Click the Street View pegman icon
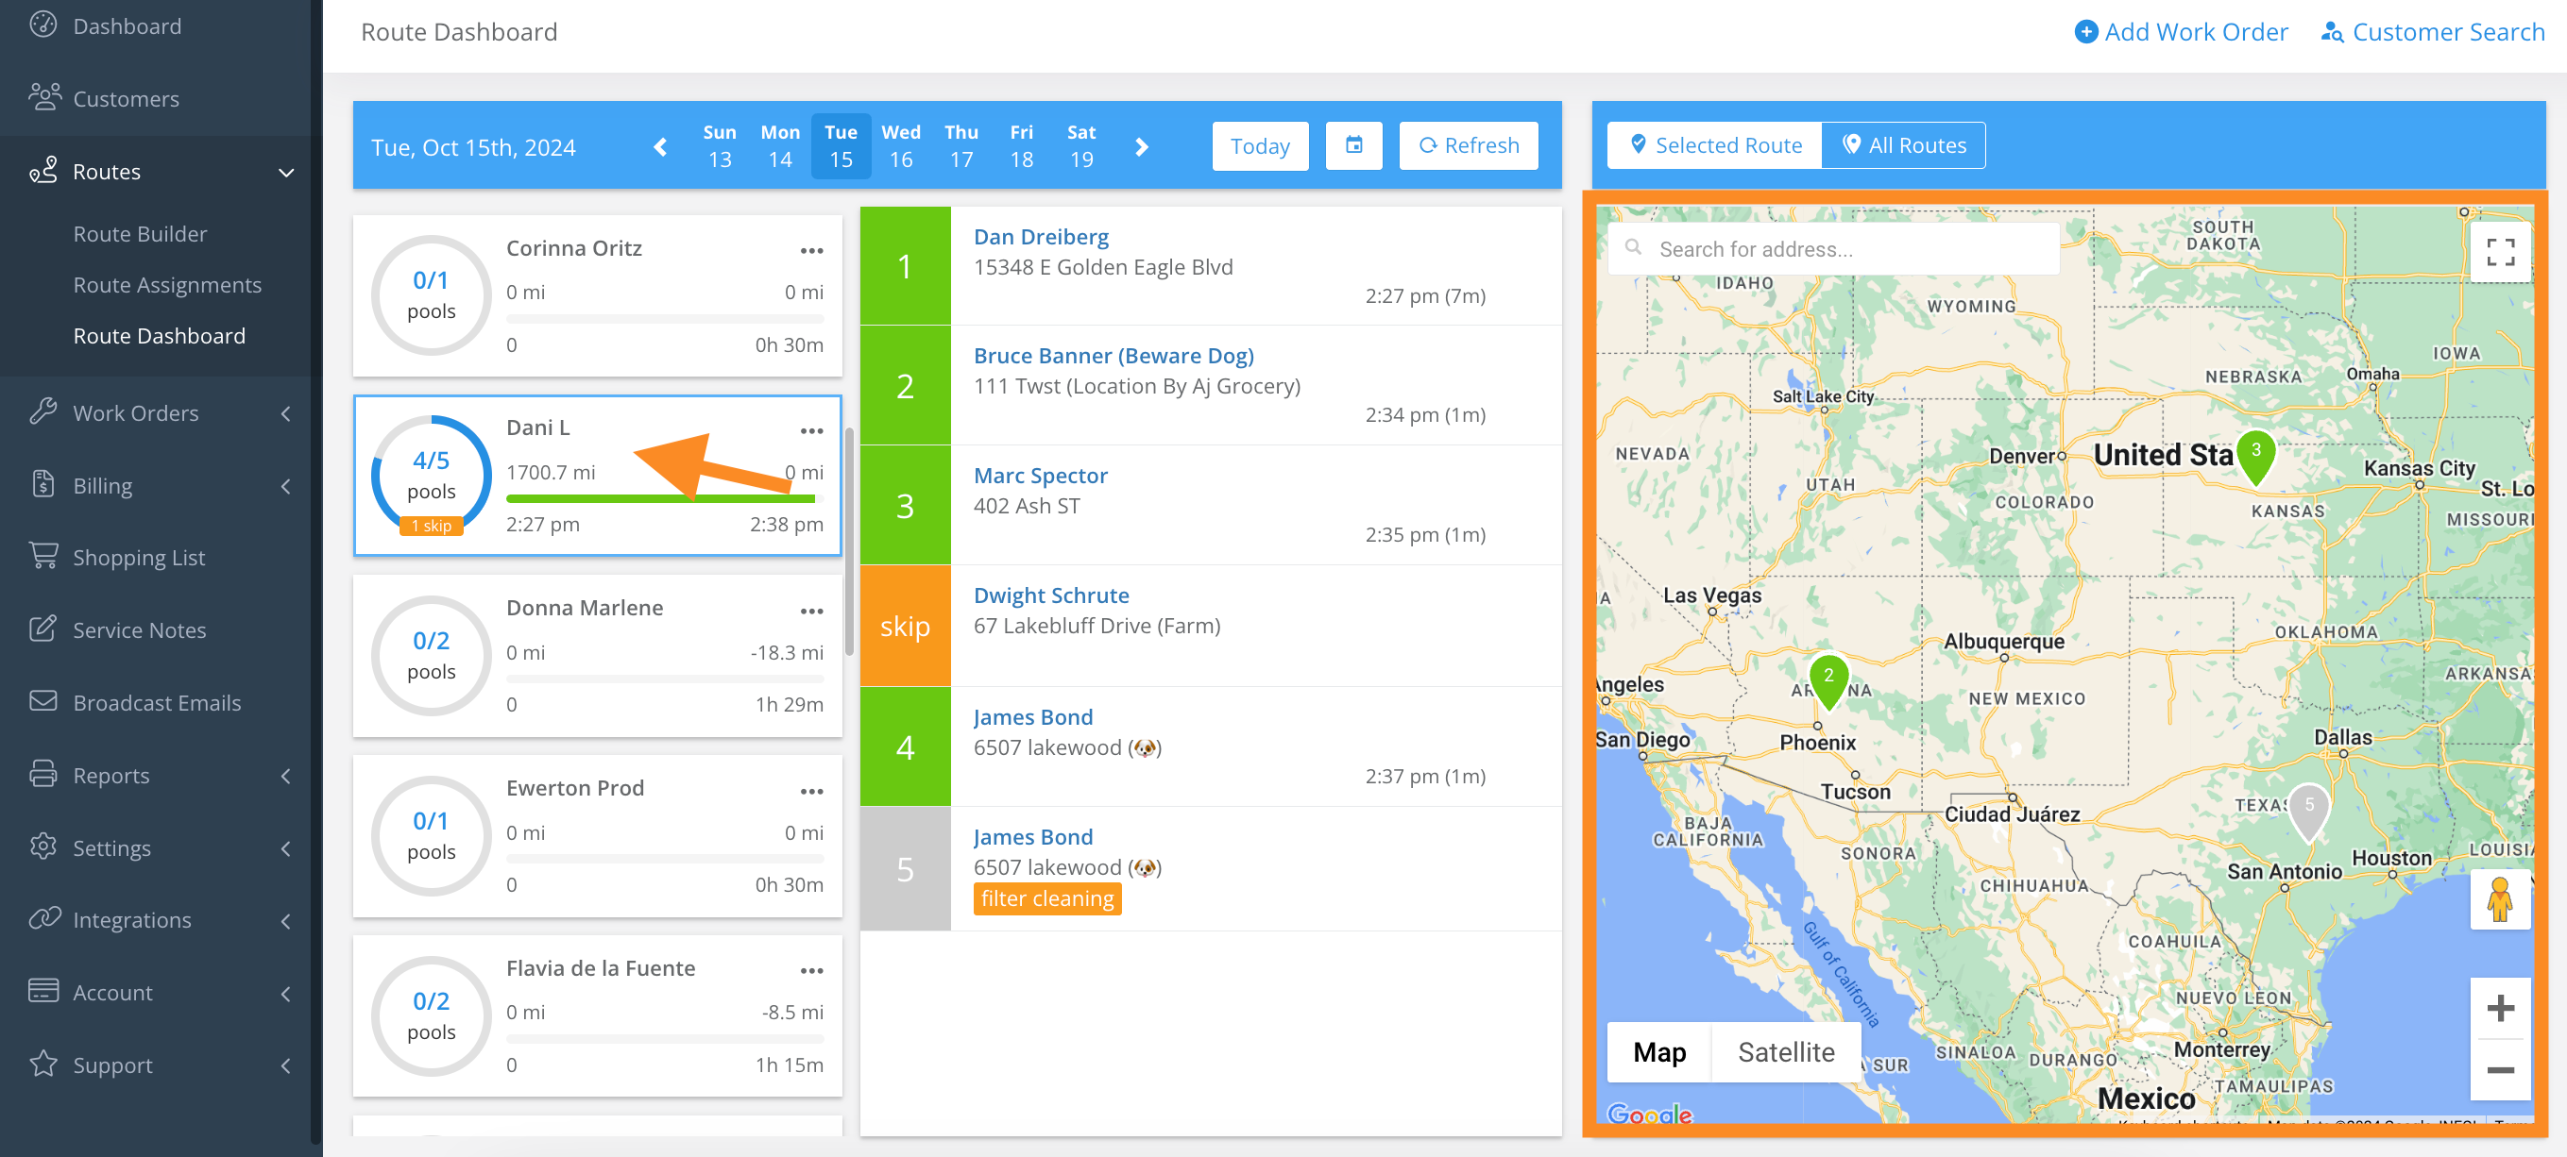The image size is (2567, 1157). [2499, 899]
